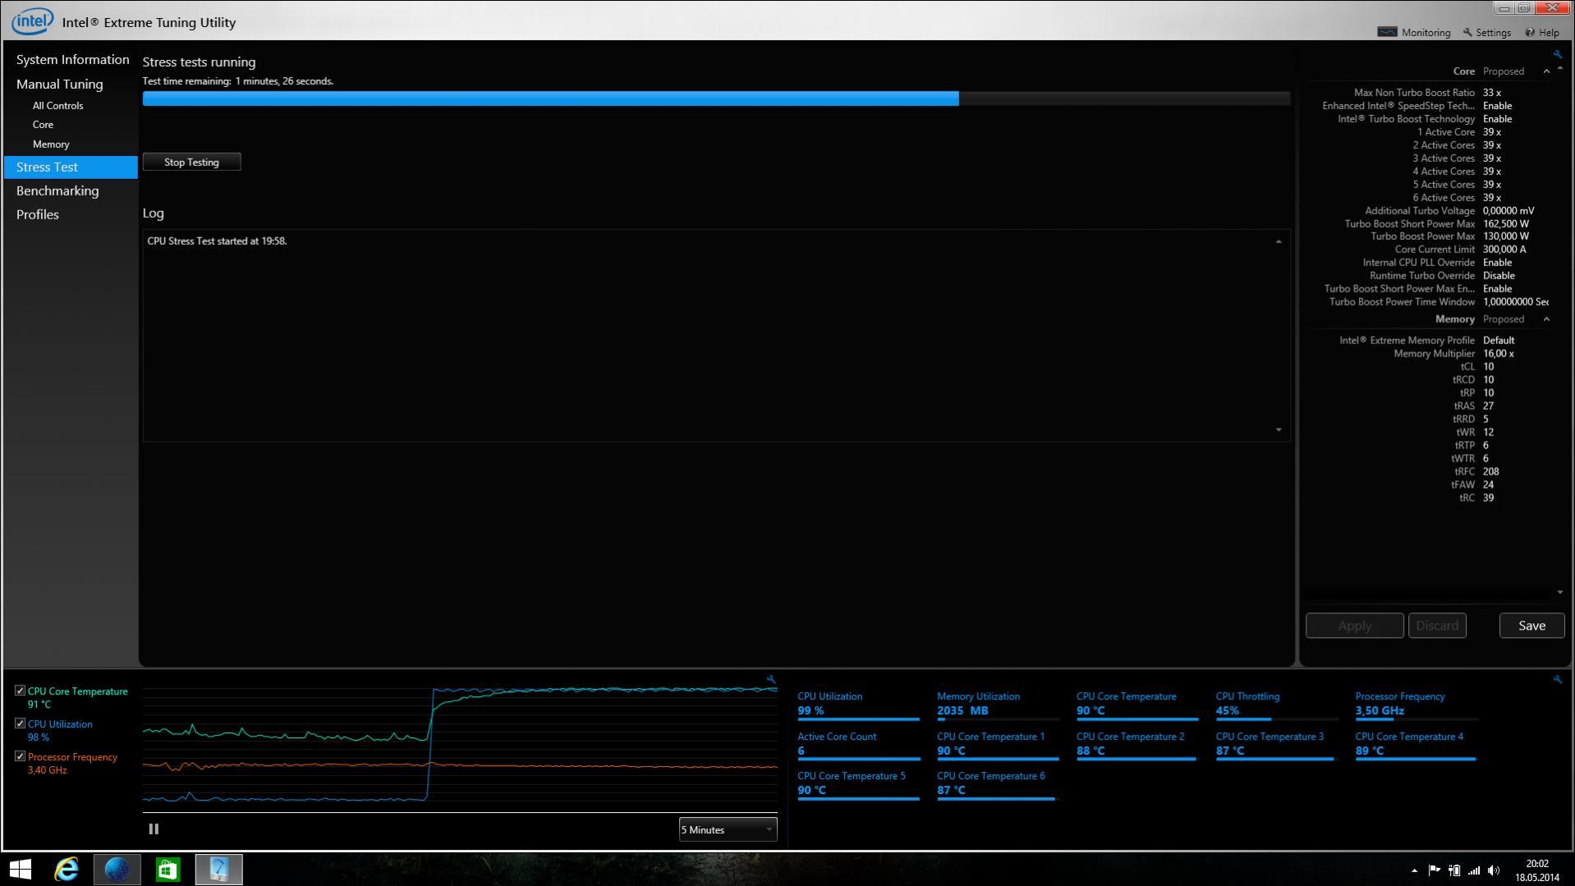Toggle the CPU Core Temperature graph checkbox
Image resolution: width=1575 pixels, height=886 pixels.
[20, 691]
